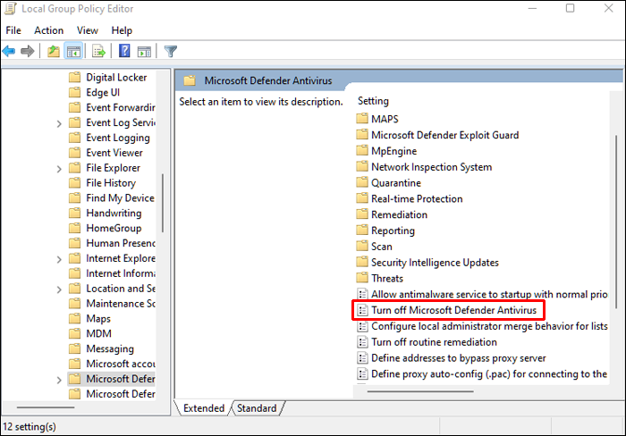Open the Action menu

[x=48, y=30]
